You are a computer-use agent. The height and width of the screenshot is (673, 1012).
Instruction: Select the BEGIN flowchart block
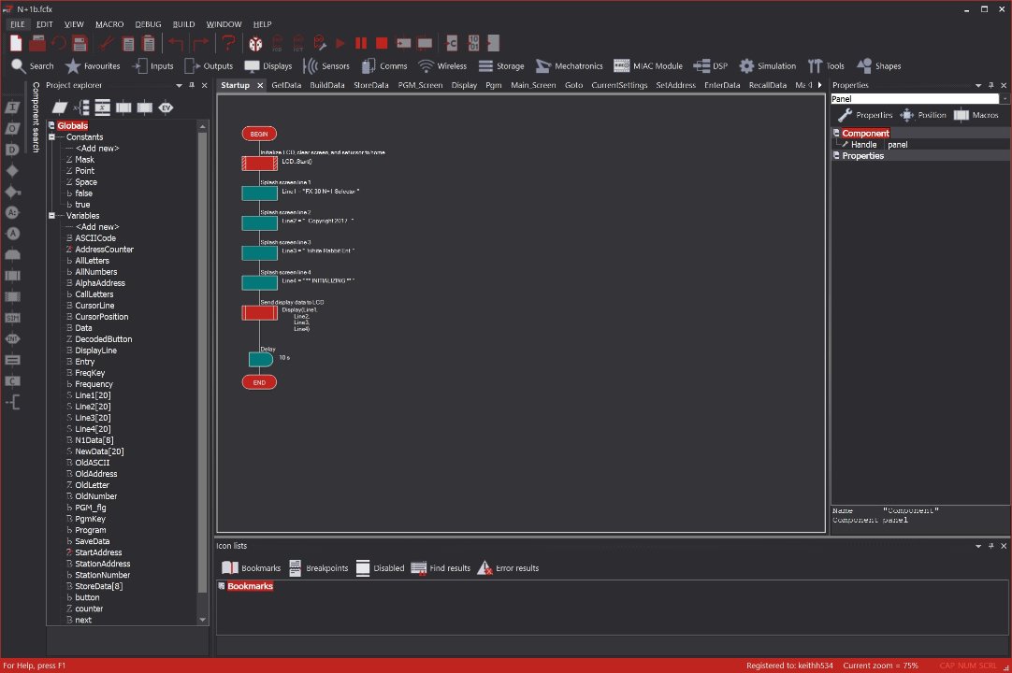259,134
